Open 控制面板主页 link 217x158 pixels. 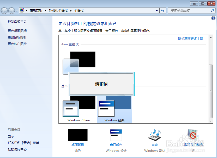(x=17, y=21)
